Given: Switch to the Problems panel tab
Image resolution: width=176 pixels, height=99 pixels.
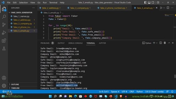Looking at the screenshot, I should (47, 43).
